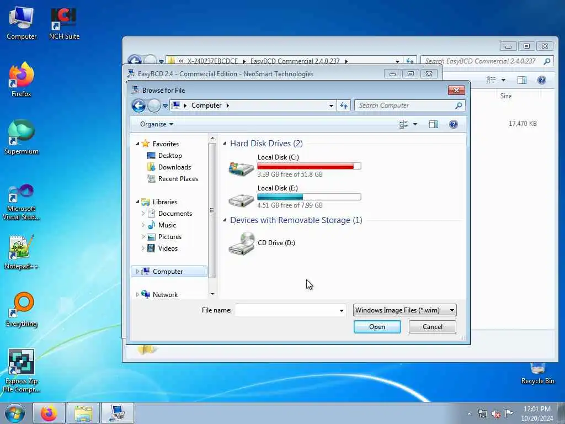Select Local Disk (C:) drive
The width and height of the screenshot is (565, 424).
[x=295, y=166]
